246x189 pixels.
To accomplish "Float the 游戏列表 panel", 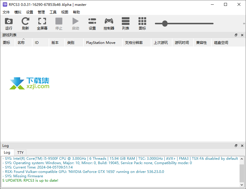I will [x=236, y=35].
